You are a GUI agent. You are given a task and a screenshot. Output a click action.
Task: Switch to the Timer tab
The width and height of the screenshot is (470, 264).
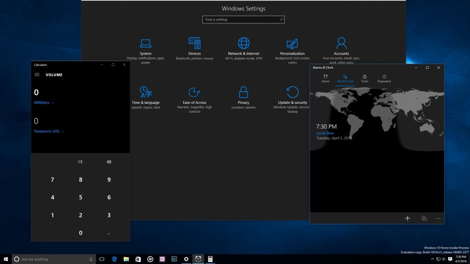[364, 79]
